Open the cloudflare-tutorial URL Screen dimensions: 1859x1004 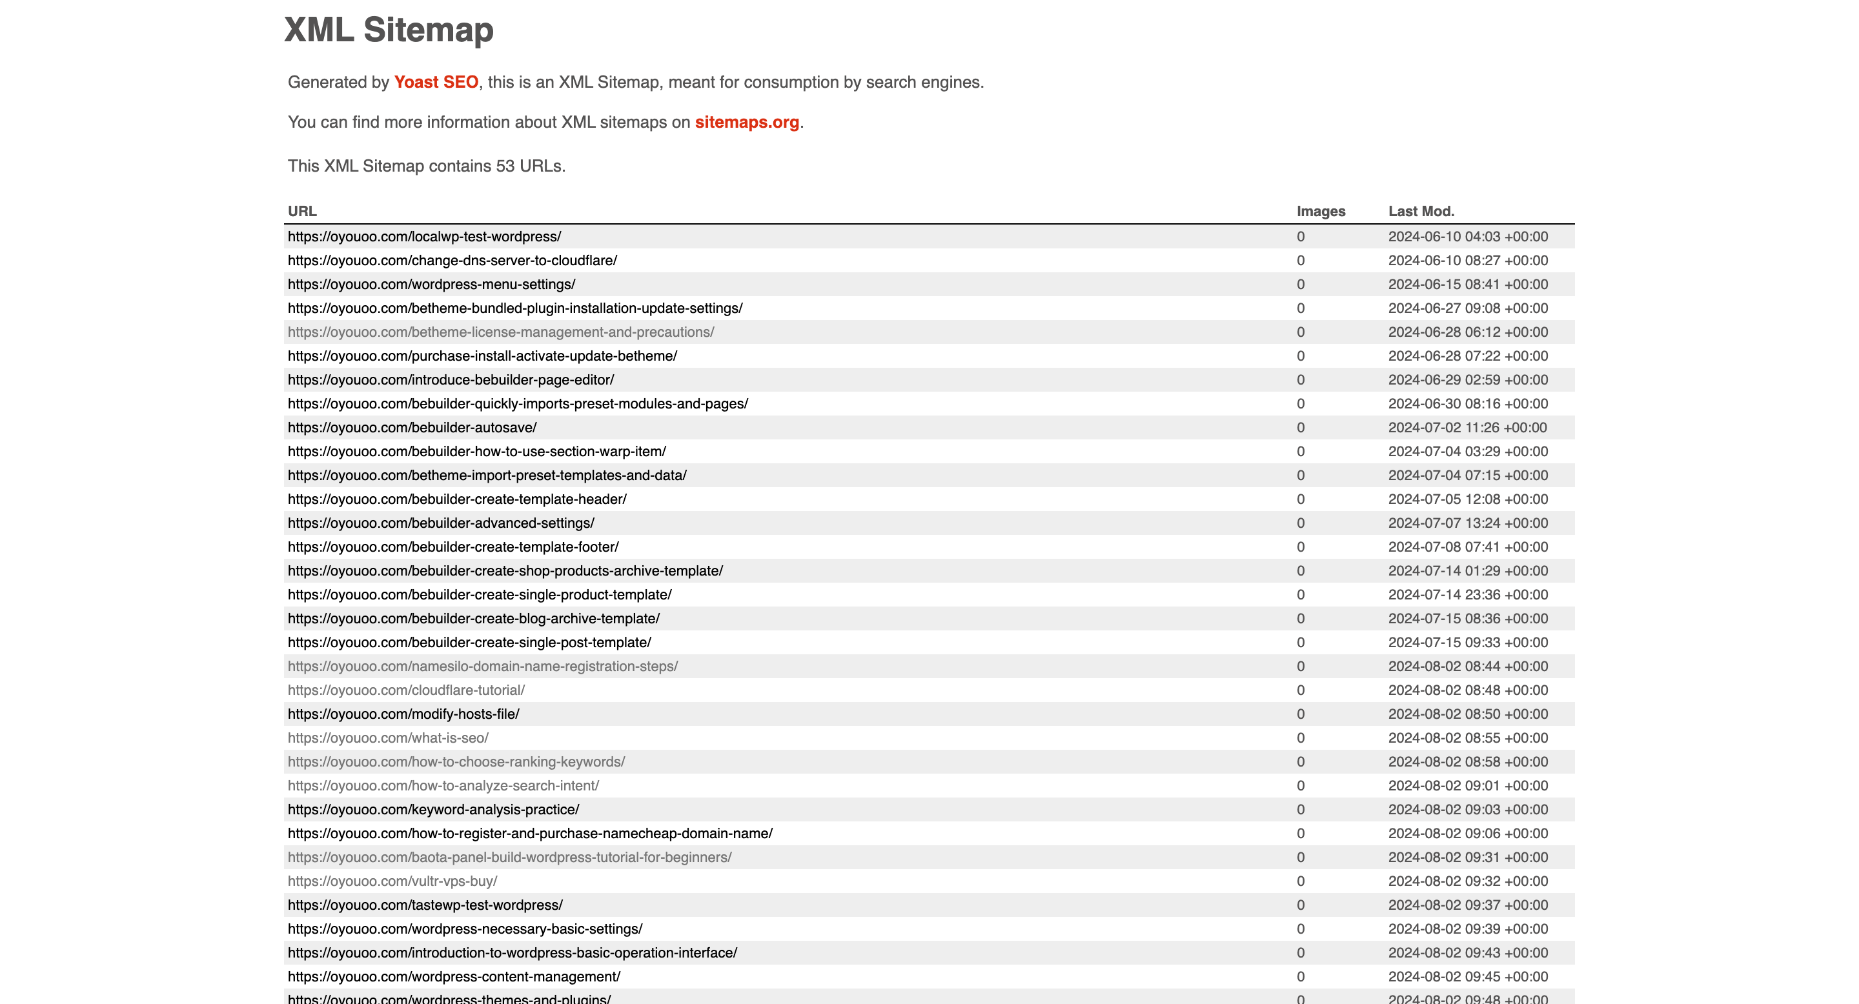coord(406,690)
